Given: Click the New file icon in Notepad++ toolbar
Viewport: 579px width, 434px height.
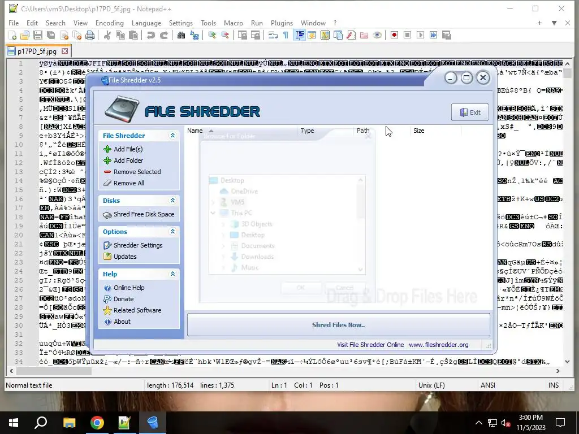Looking at the screenshot, I should coord(12,36).
